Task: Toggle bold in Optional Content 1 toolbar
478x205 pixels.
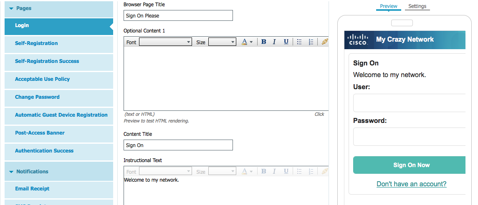Action: (x=263, y=42)
